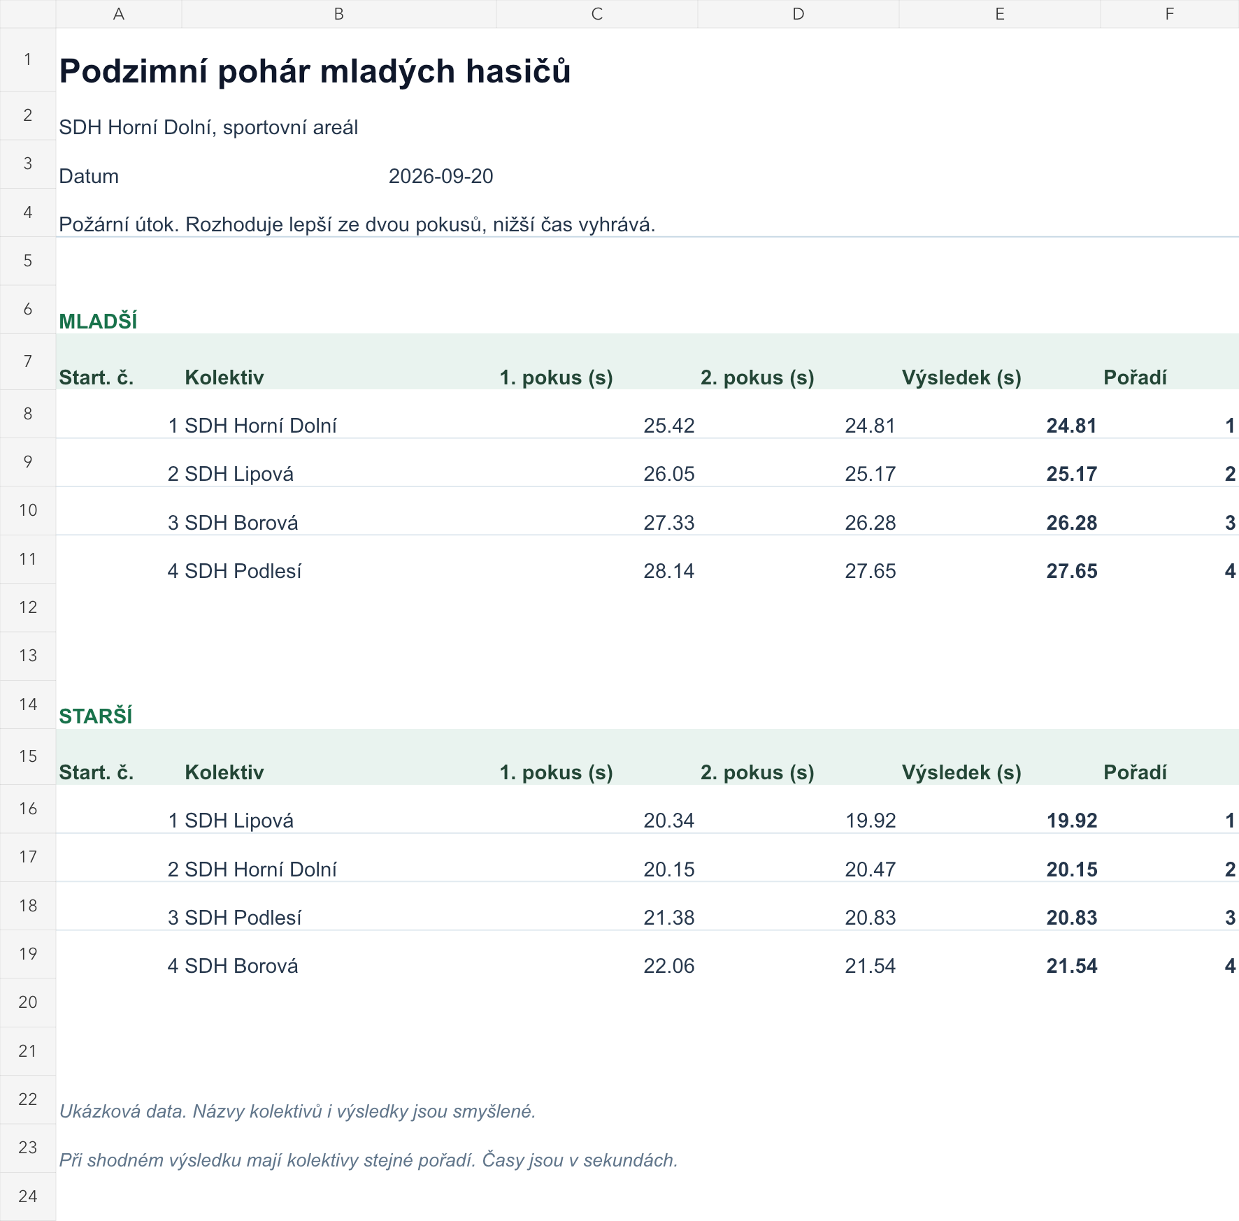Select column D header
This screenshot has height=1221, width=1239.
click(798, 14)
